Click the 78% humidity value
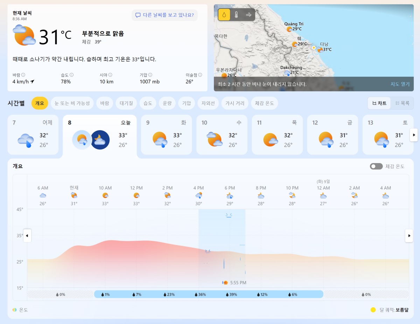Screen dimensions: 420x324 pyautogui.click(x=66, y=82)
